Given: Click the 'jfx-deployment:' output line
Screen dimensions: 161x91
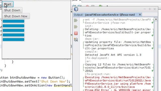Looking at the screenshot, I should (97, 58).
